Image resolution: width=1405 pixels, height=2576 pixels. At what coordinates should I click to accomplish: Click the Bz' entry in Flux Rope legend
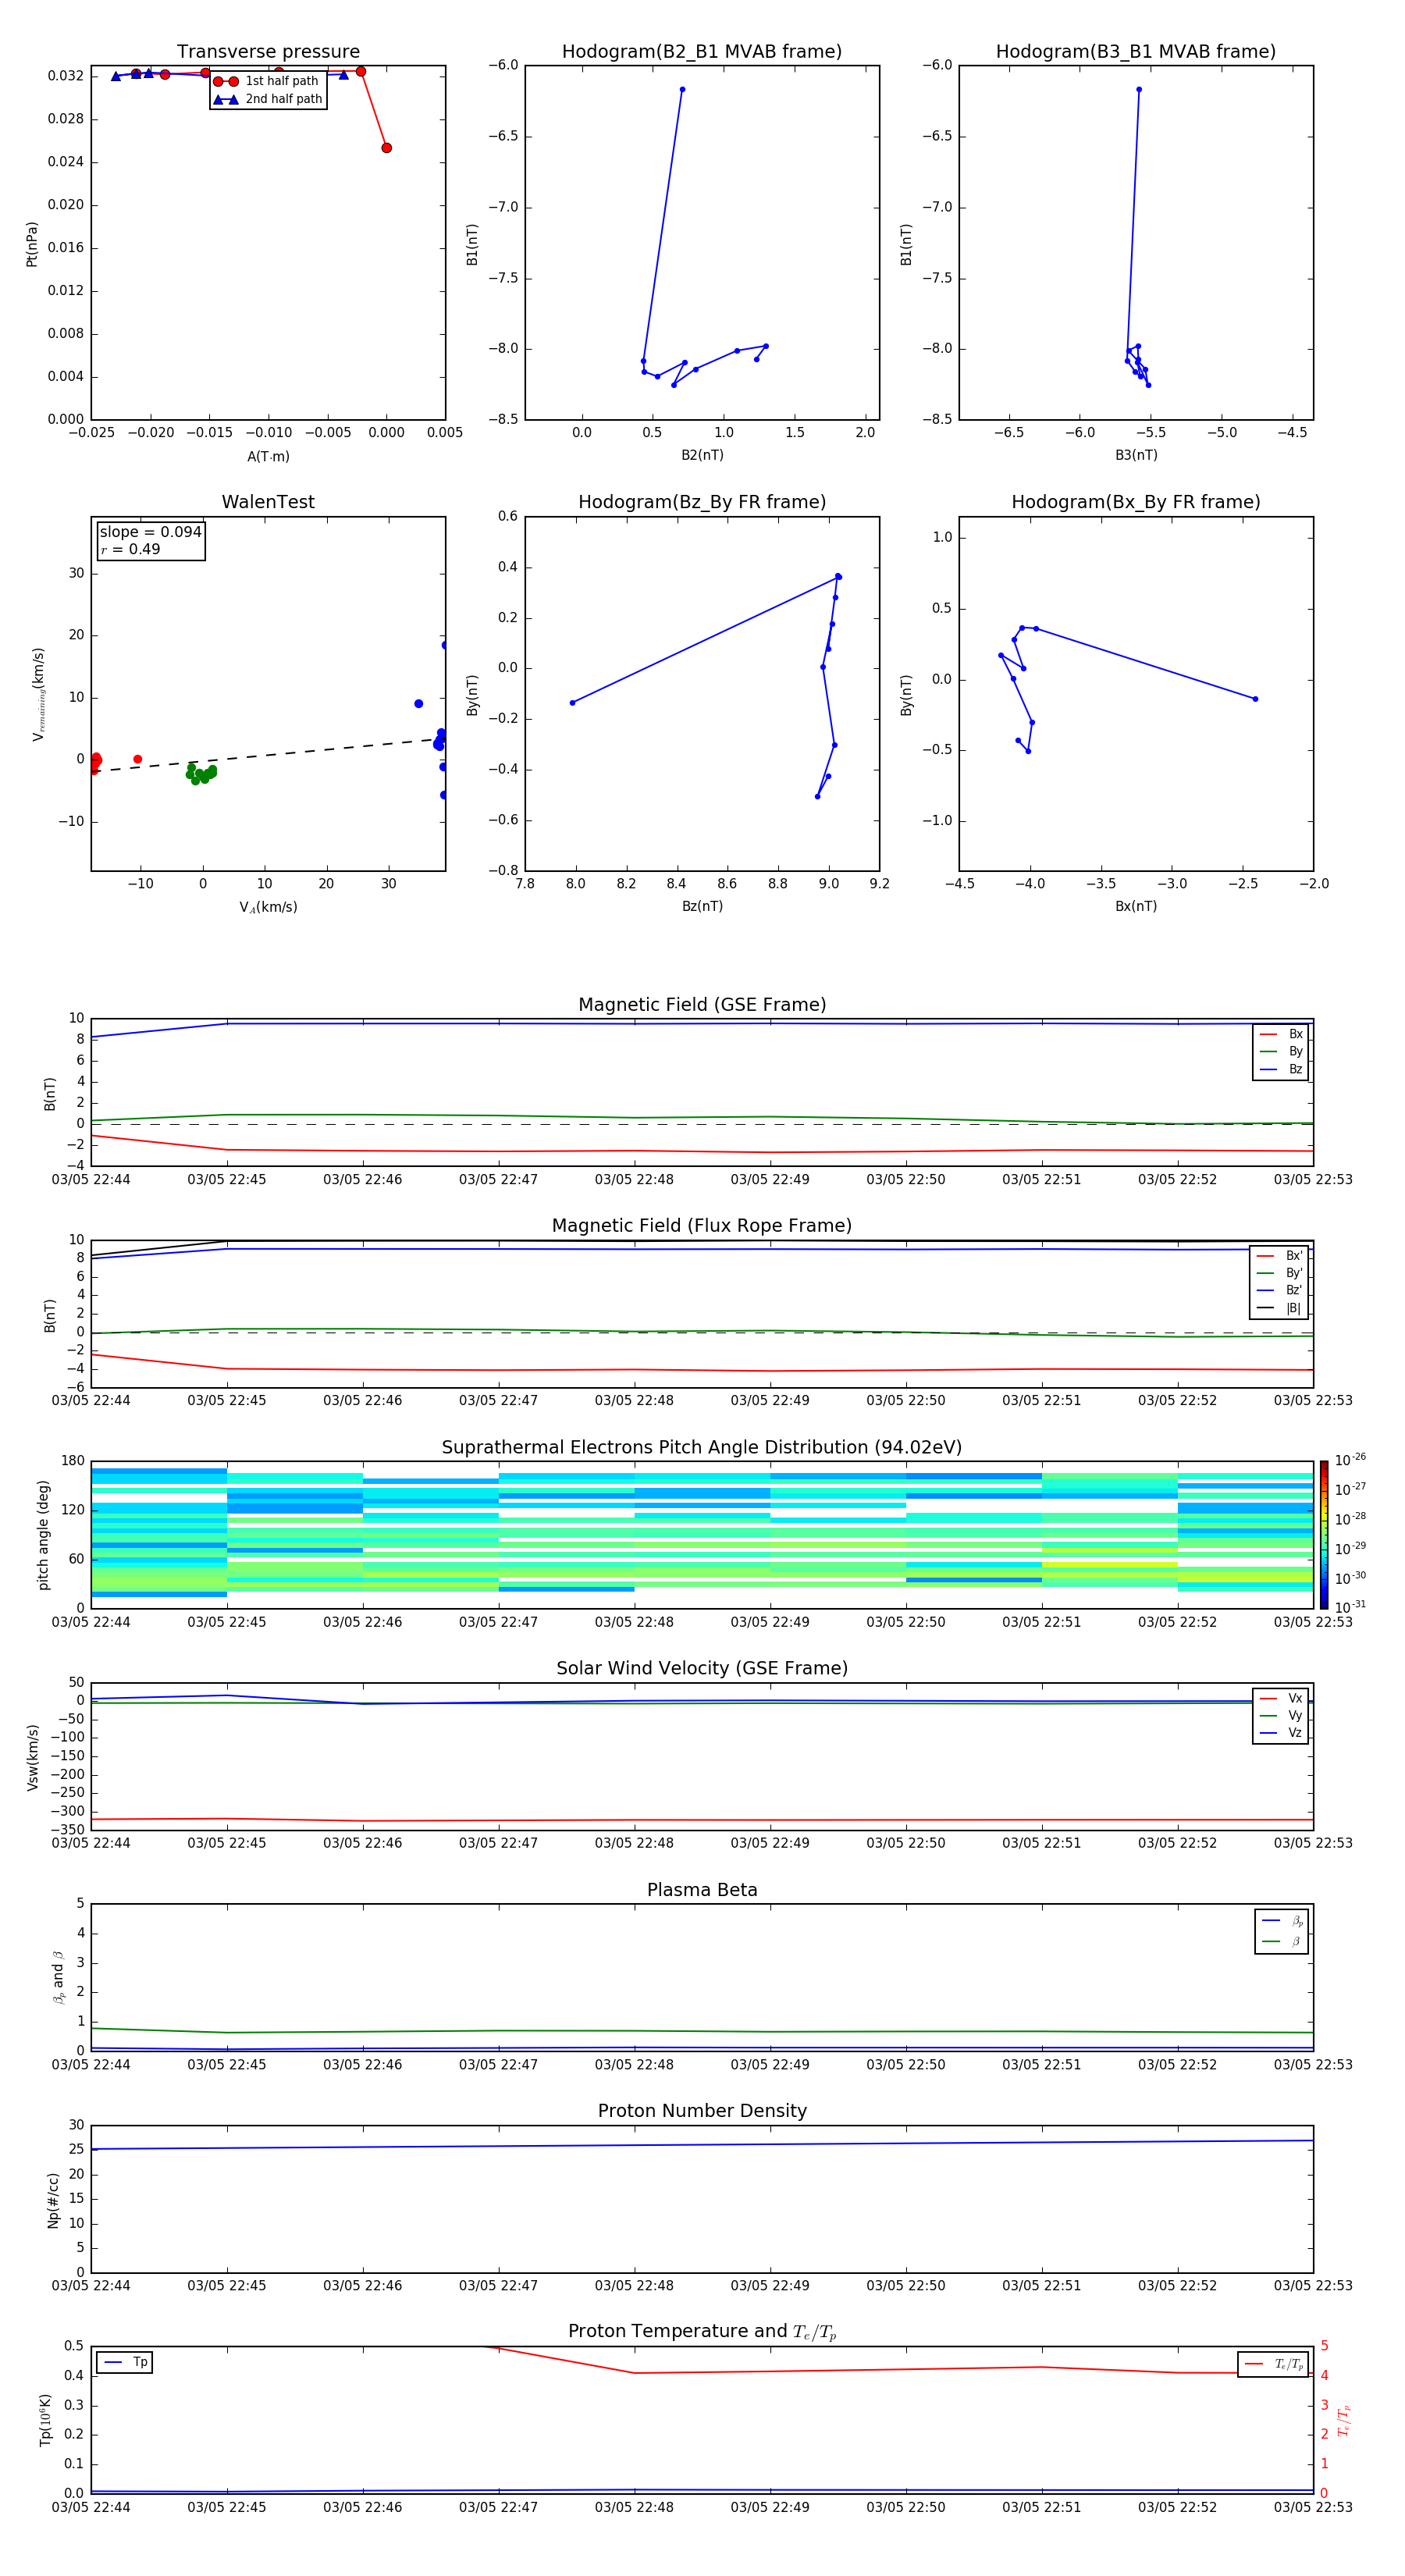1279,1291
